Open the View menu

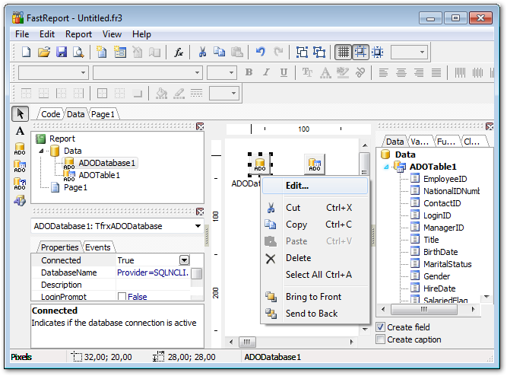[112, 34]
